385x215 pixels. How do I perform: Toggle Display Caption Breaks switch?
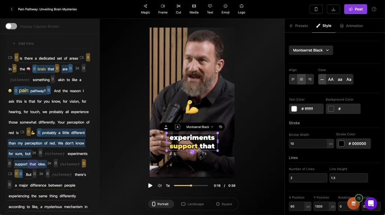click(x=11, y=26)
